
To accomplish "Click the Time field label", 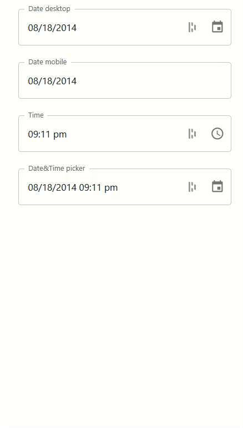I will tap(36, 115).
